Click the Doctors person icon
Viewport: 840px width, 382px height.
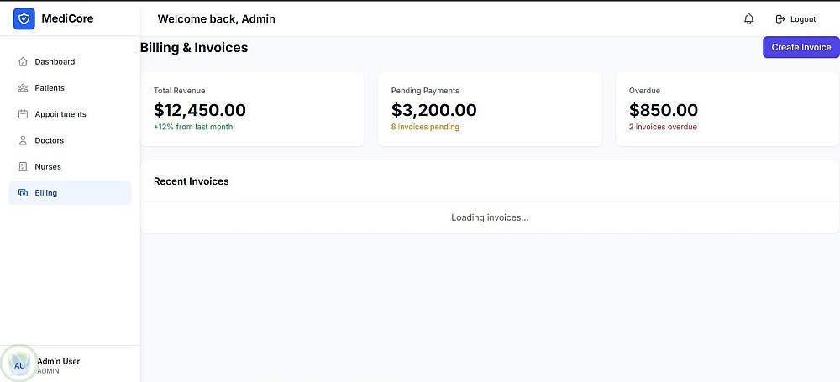point(23,140)
